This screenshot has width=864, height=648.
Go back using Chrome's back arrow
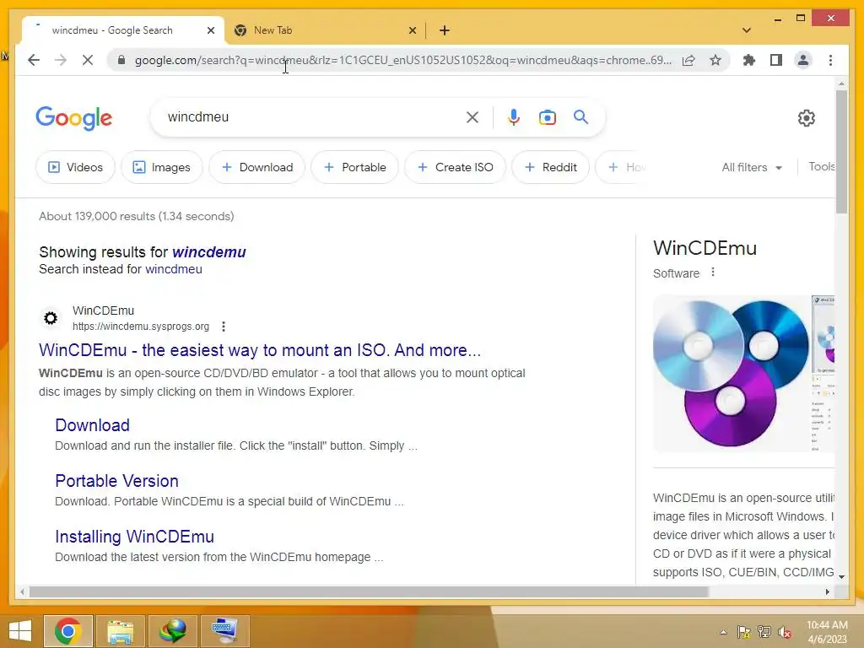[34, 60]
